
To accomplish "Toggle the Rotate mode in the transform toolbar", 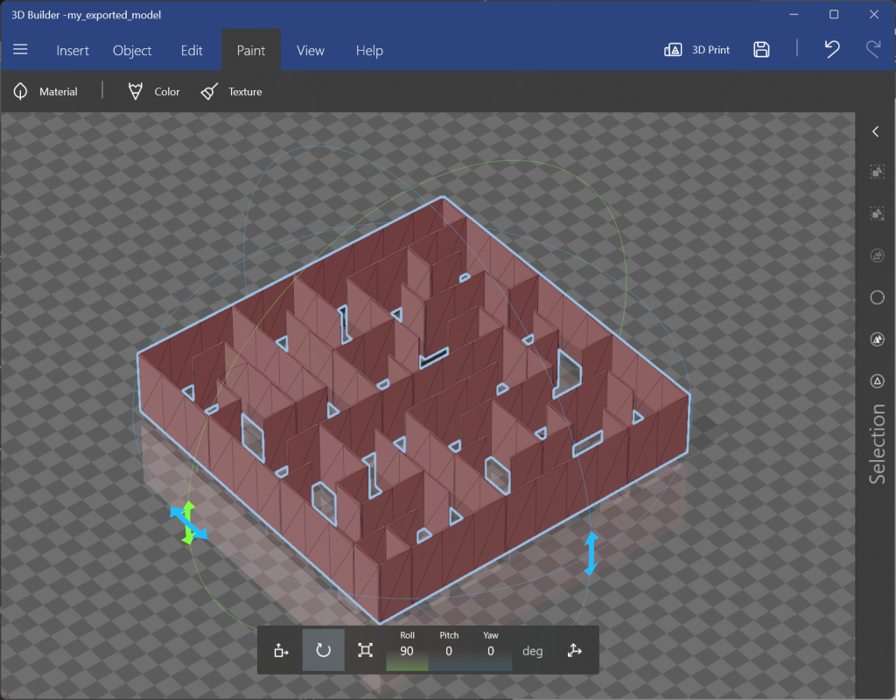I will tap(323, 649).
